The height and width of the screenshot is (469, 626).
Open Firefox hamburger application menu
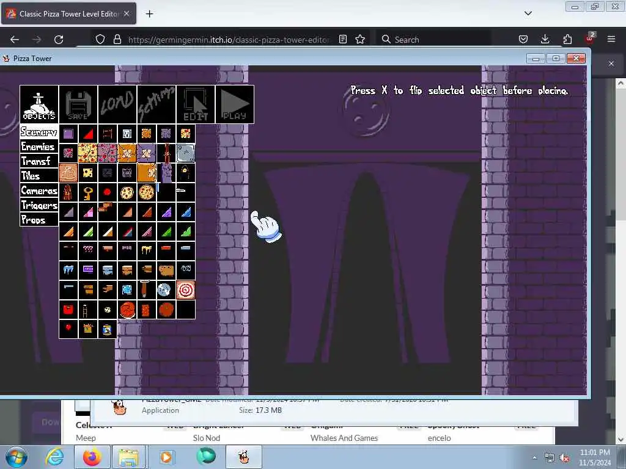tap(611, 40)
